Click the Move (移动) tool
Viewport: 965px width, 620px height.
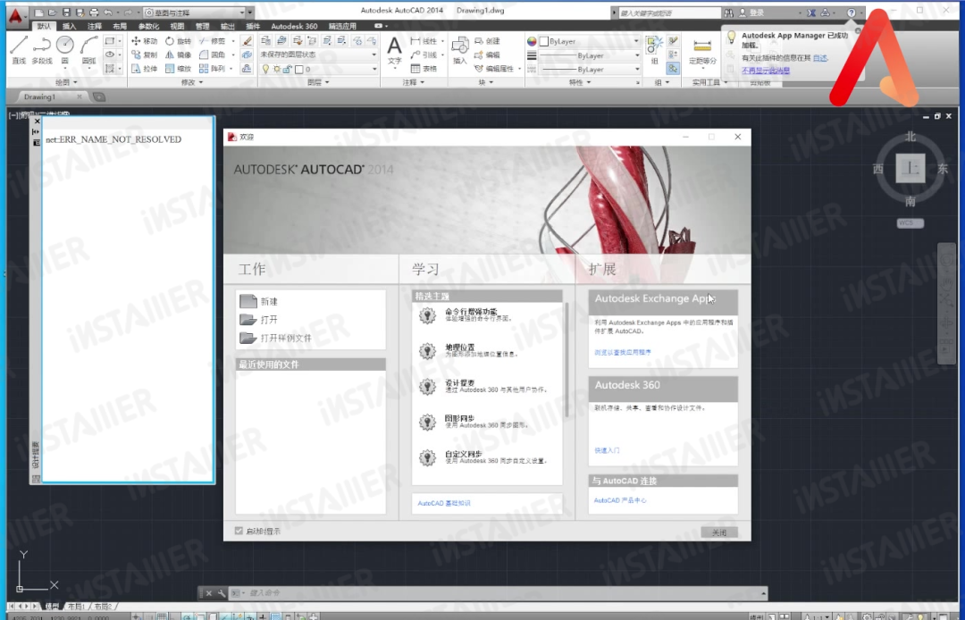pyautogui.click(x=145, y=41)
